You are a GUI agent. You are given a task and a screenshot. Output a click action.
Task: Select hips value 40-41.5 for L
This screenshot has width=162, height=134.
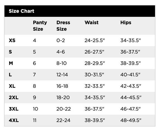(x=130, y=75)
